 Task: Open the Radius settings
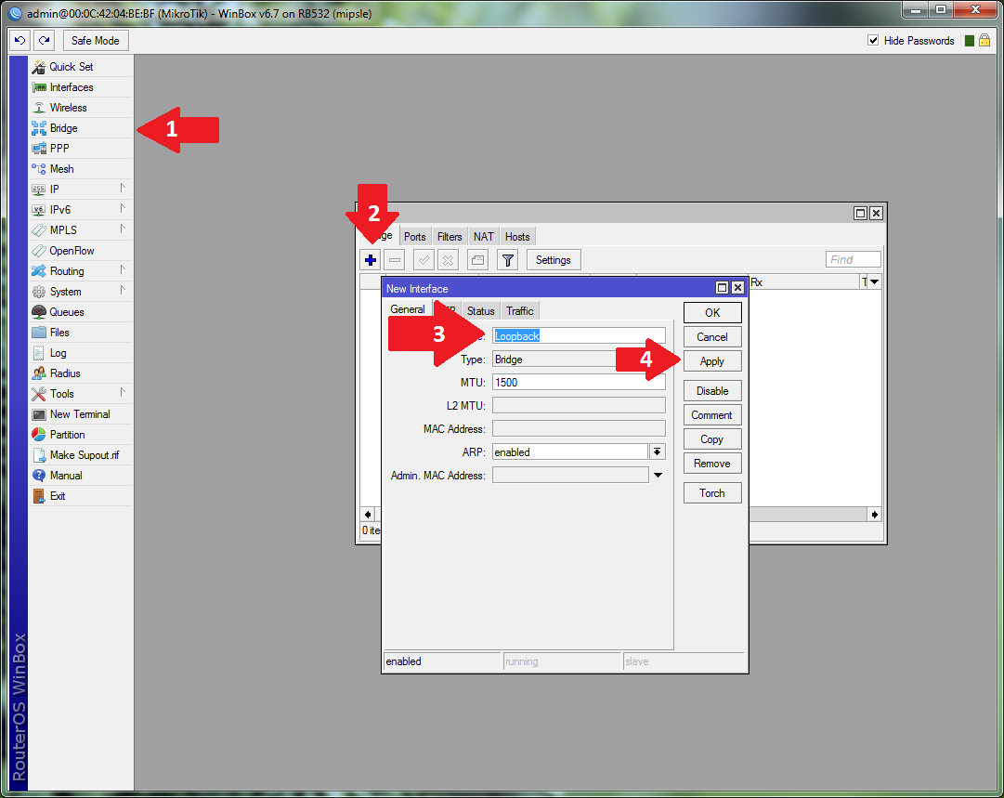click(x=81, y=373)
